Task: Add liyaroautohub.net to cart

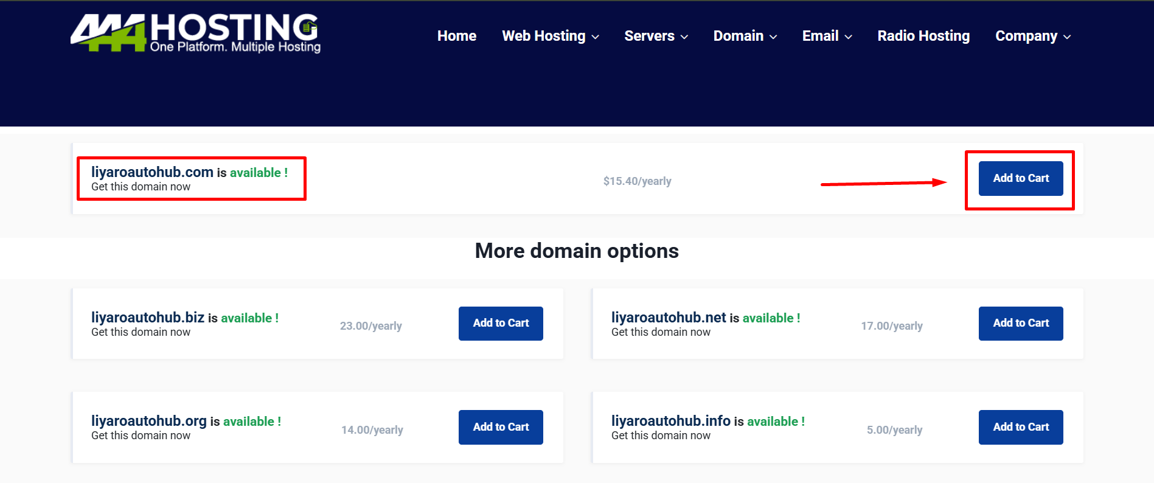Action: click(x=1020, y=323)
